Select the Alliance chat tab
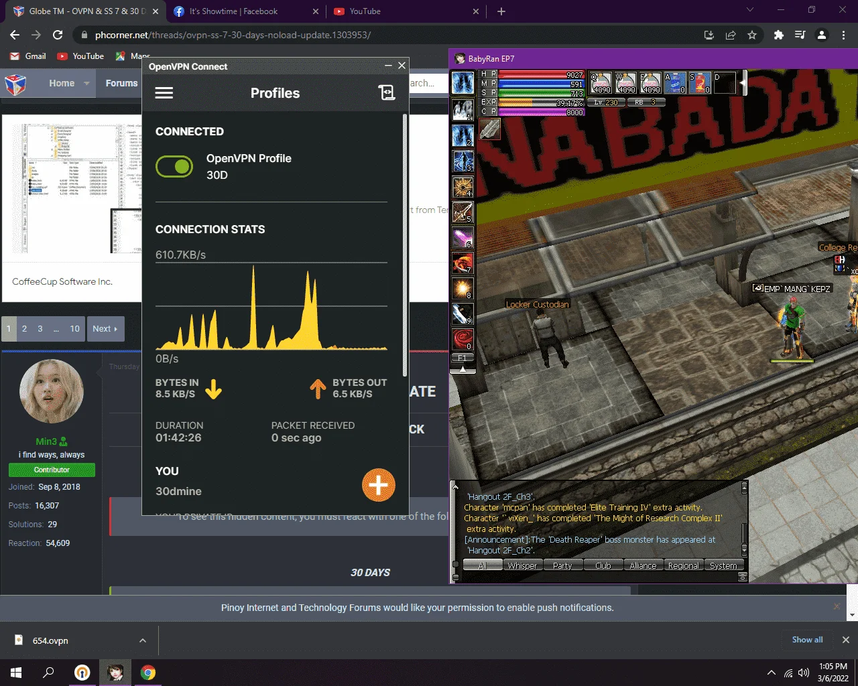858x686 pixels. [x=643, y=565]
